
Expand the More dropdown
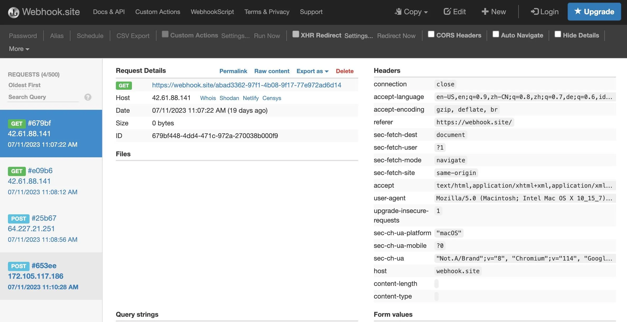click(19, 49)
